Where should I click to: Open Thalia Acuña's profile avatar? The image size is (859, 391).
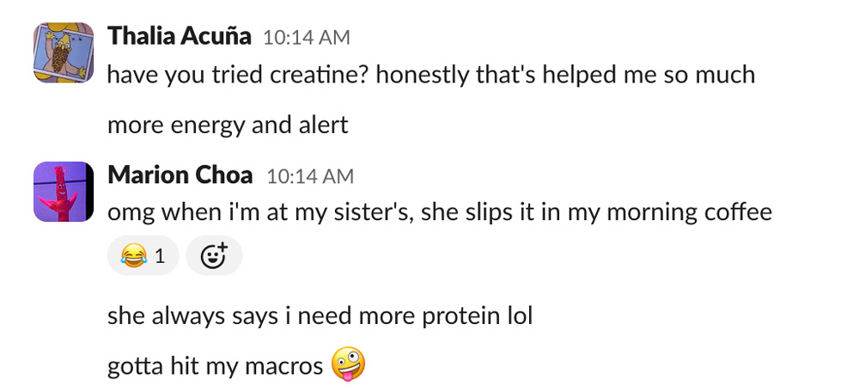[x=63, y=52]
